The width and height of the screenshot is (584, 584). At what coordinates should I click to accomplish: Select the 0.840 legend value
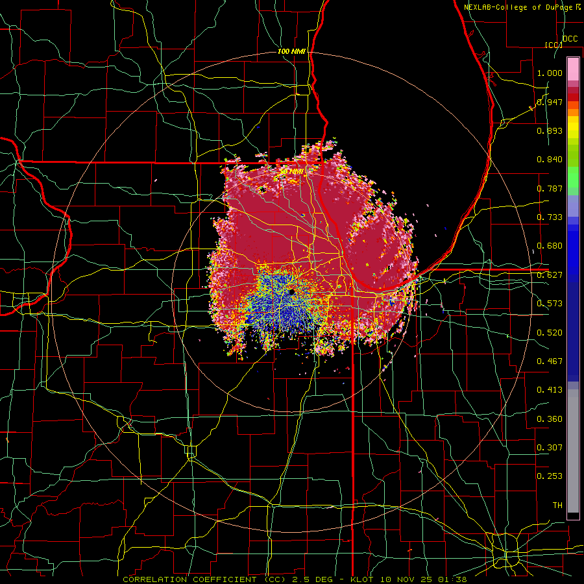550,160
